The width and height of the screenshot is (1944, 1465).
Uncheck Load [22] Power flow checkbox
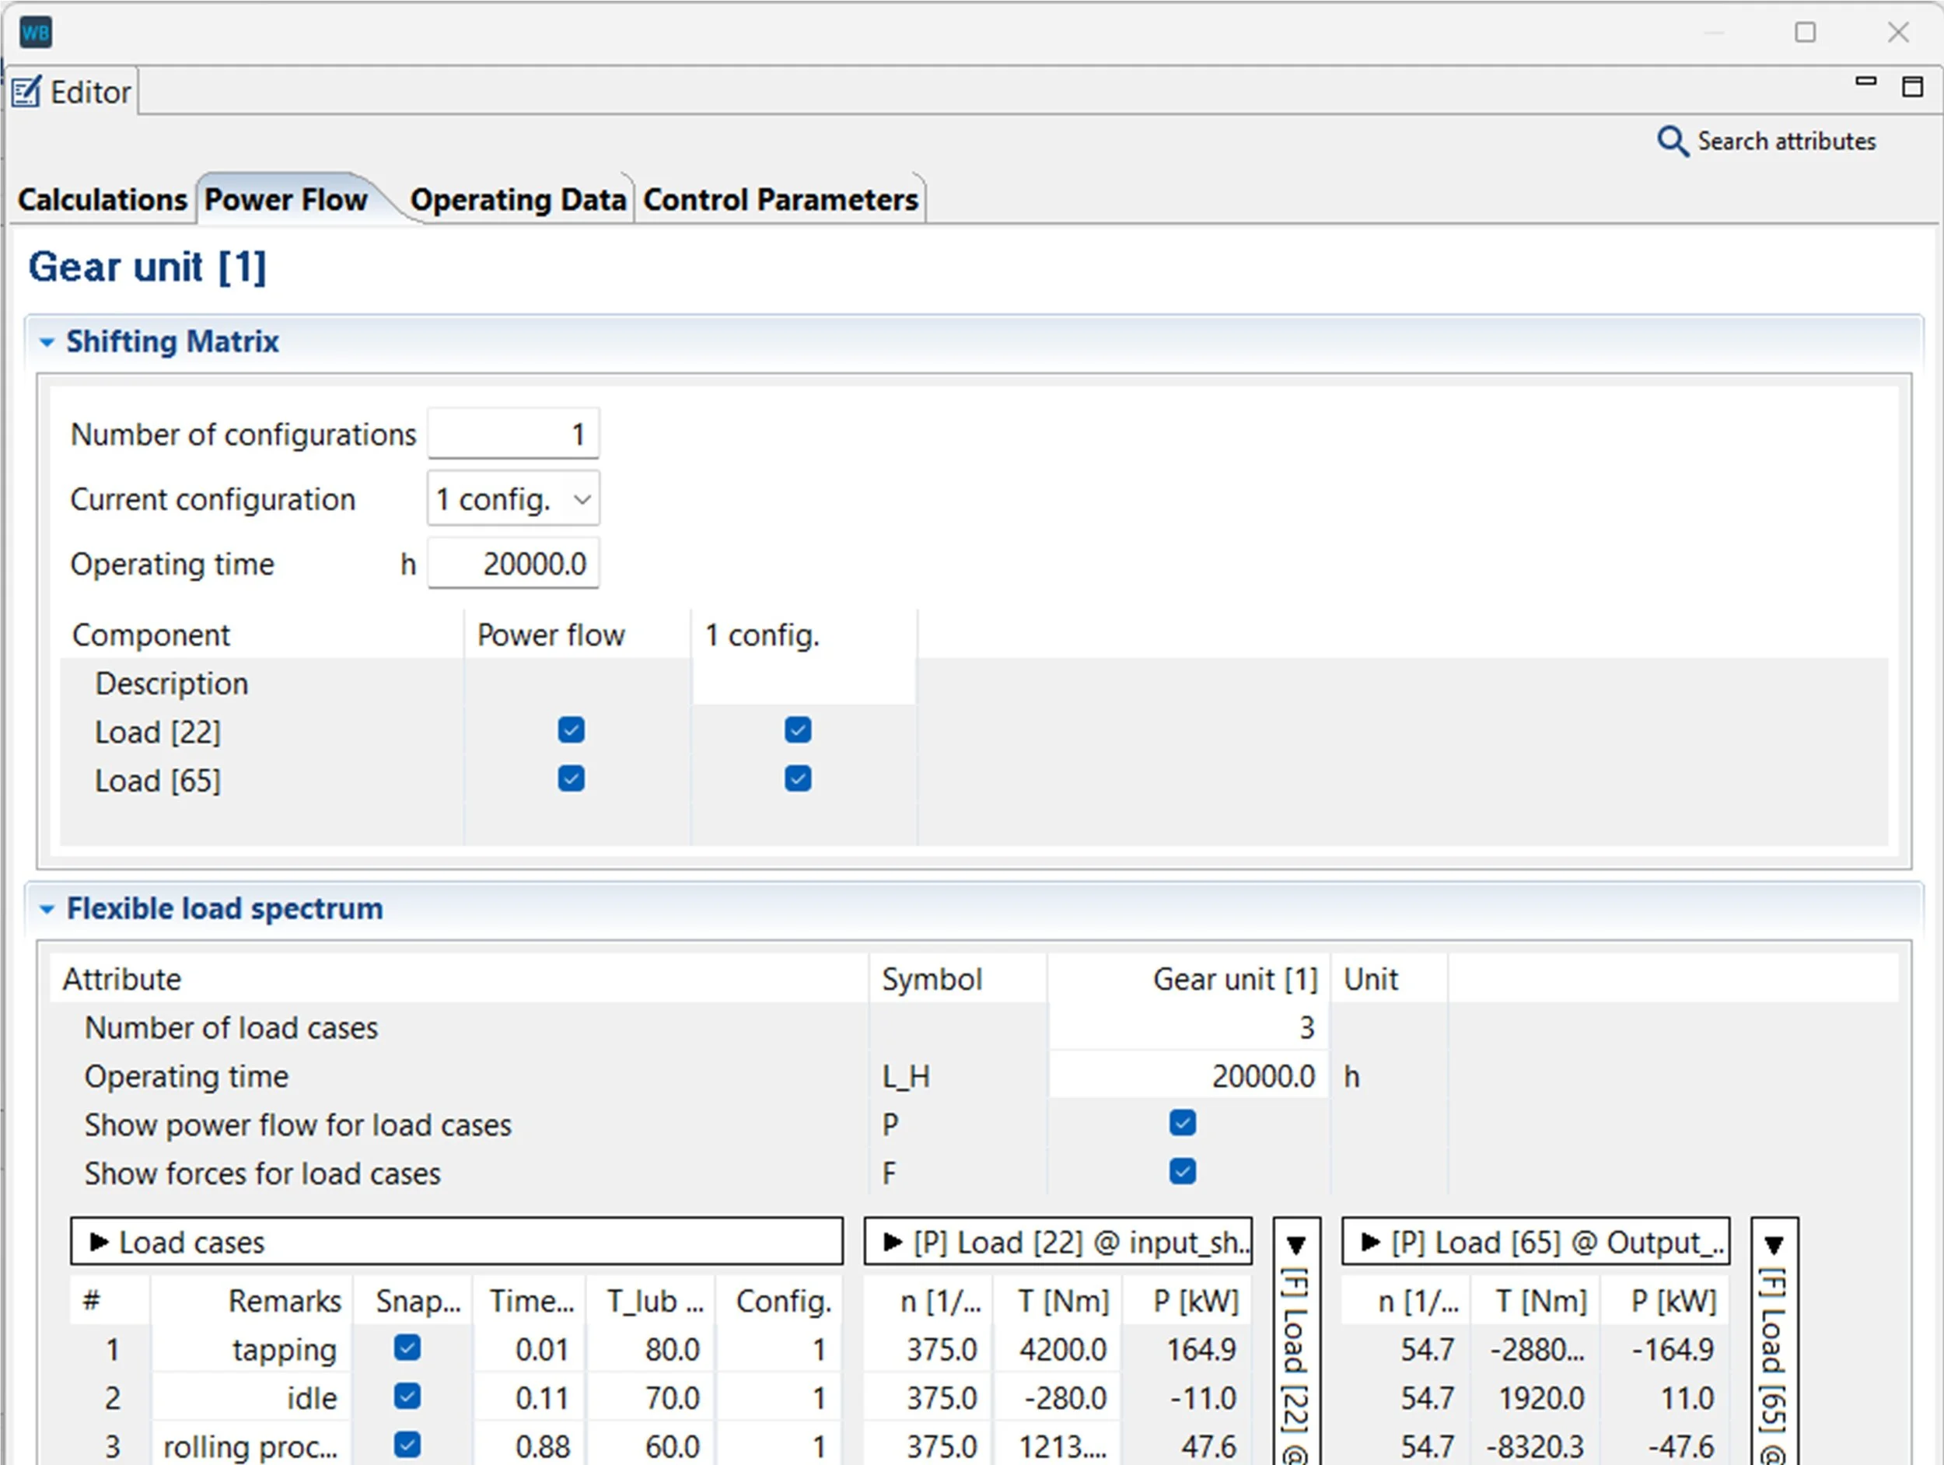point(572,730)
